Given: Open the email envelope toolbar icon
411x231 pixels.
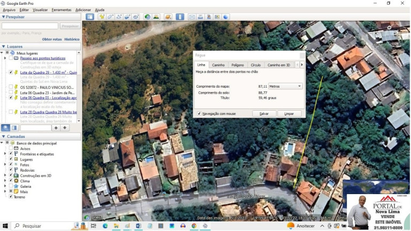Looking at the screenshot, I should (x=192, y=17).
